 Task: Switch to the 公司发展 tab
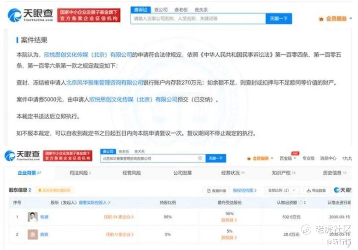pyautogui.click(x=182, y=173)
